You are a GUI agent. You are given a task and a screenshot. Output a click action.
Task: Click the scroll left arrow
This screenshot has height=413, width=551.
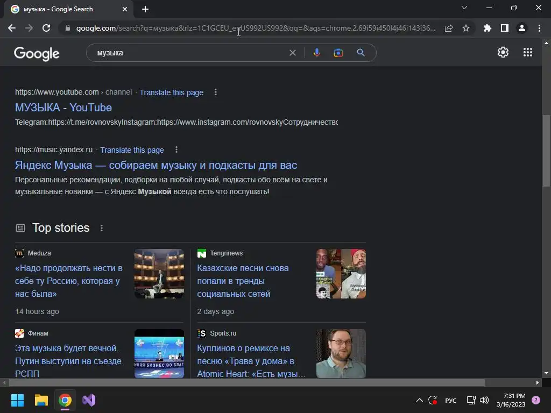click(4, 382)
